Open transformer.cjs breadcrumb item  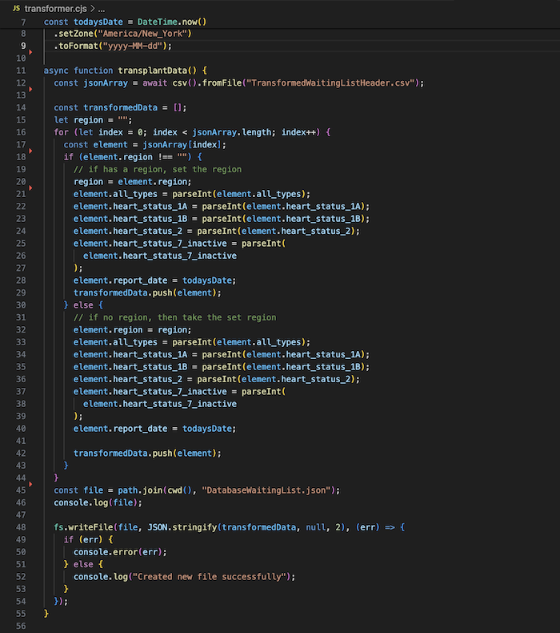(x=56, y=8)
